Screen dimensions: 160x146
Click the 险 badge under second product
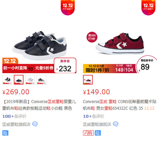98,133
